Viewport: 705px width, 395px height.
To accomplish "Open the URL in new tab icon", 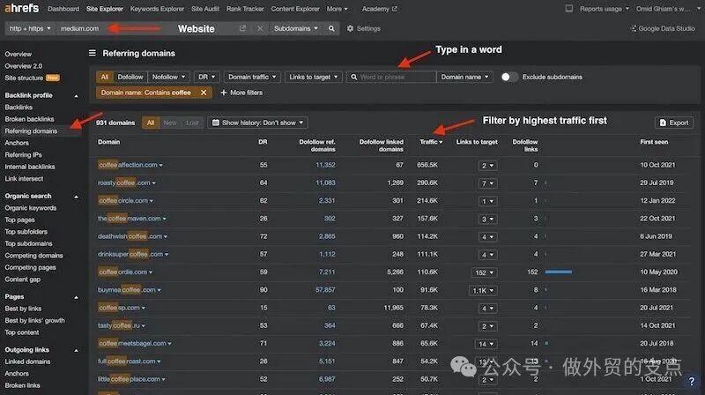I will [x=242, y=28].
